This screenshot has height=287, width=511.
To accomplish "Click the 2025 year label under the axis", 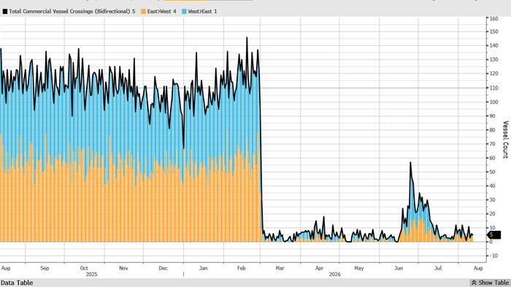I will pos(91,275).
